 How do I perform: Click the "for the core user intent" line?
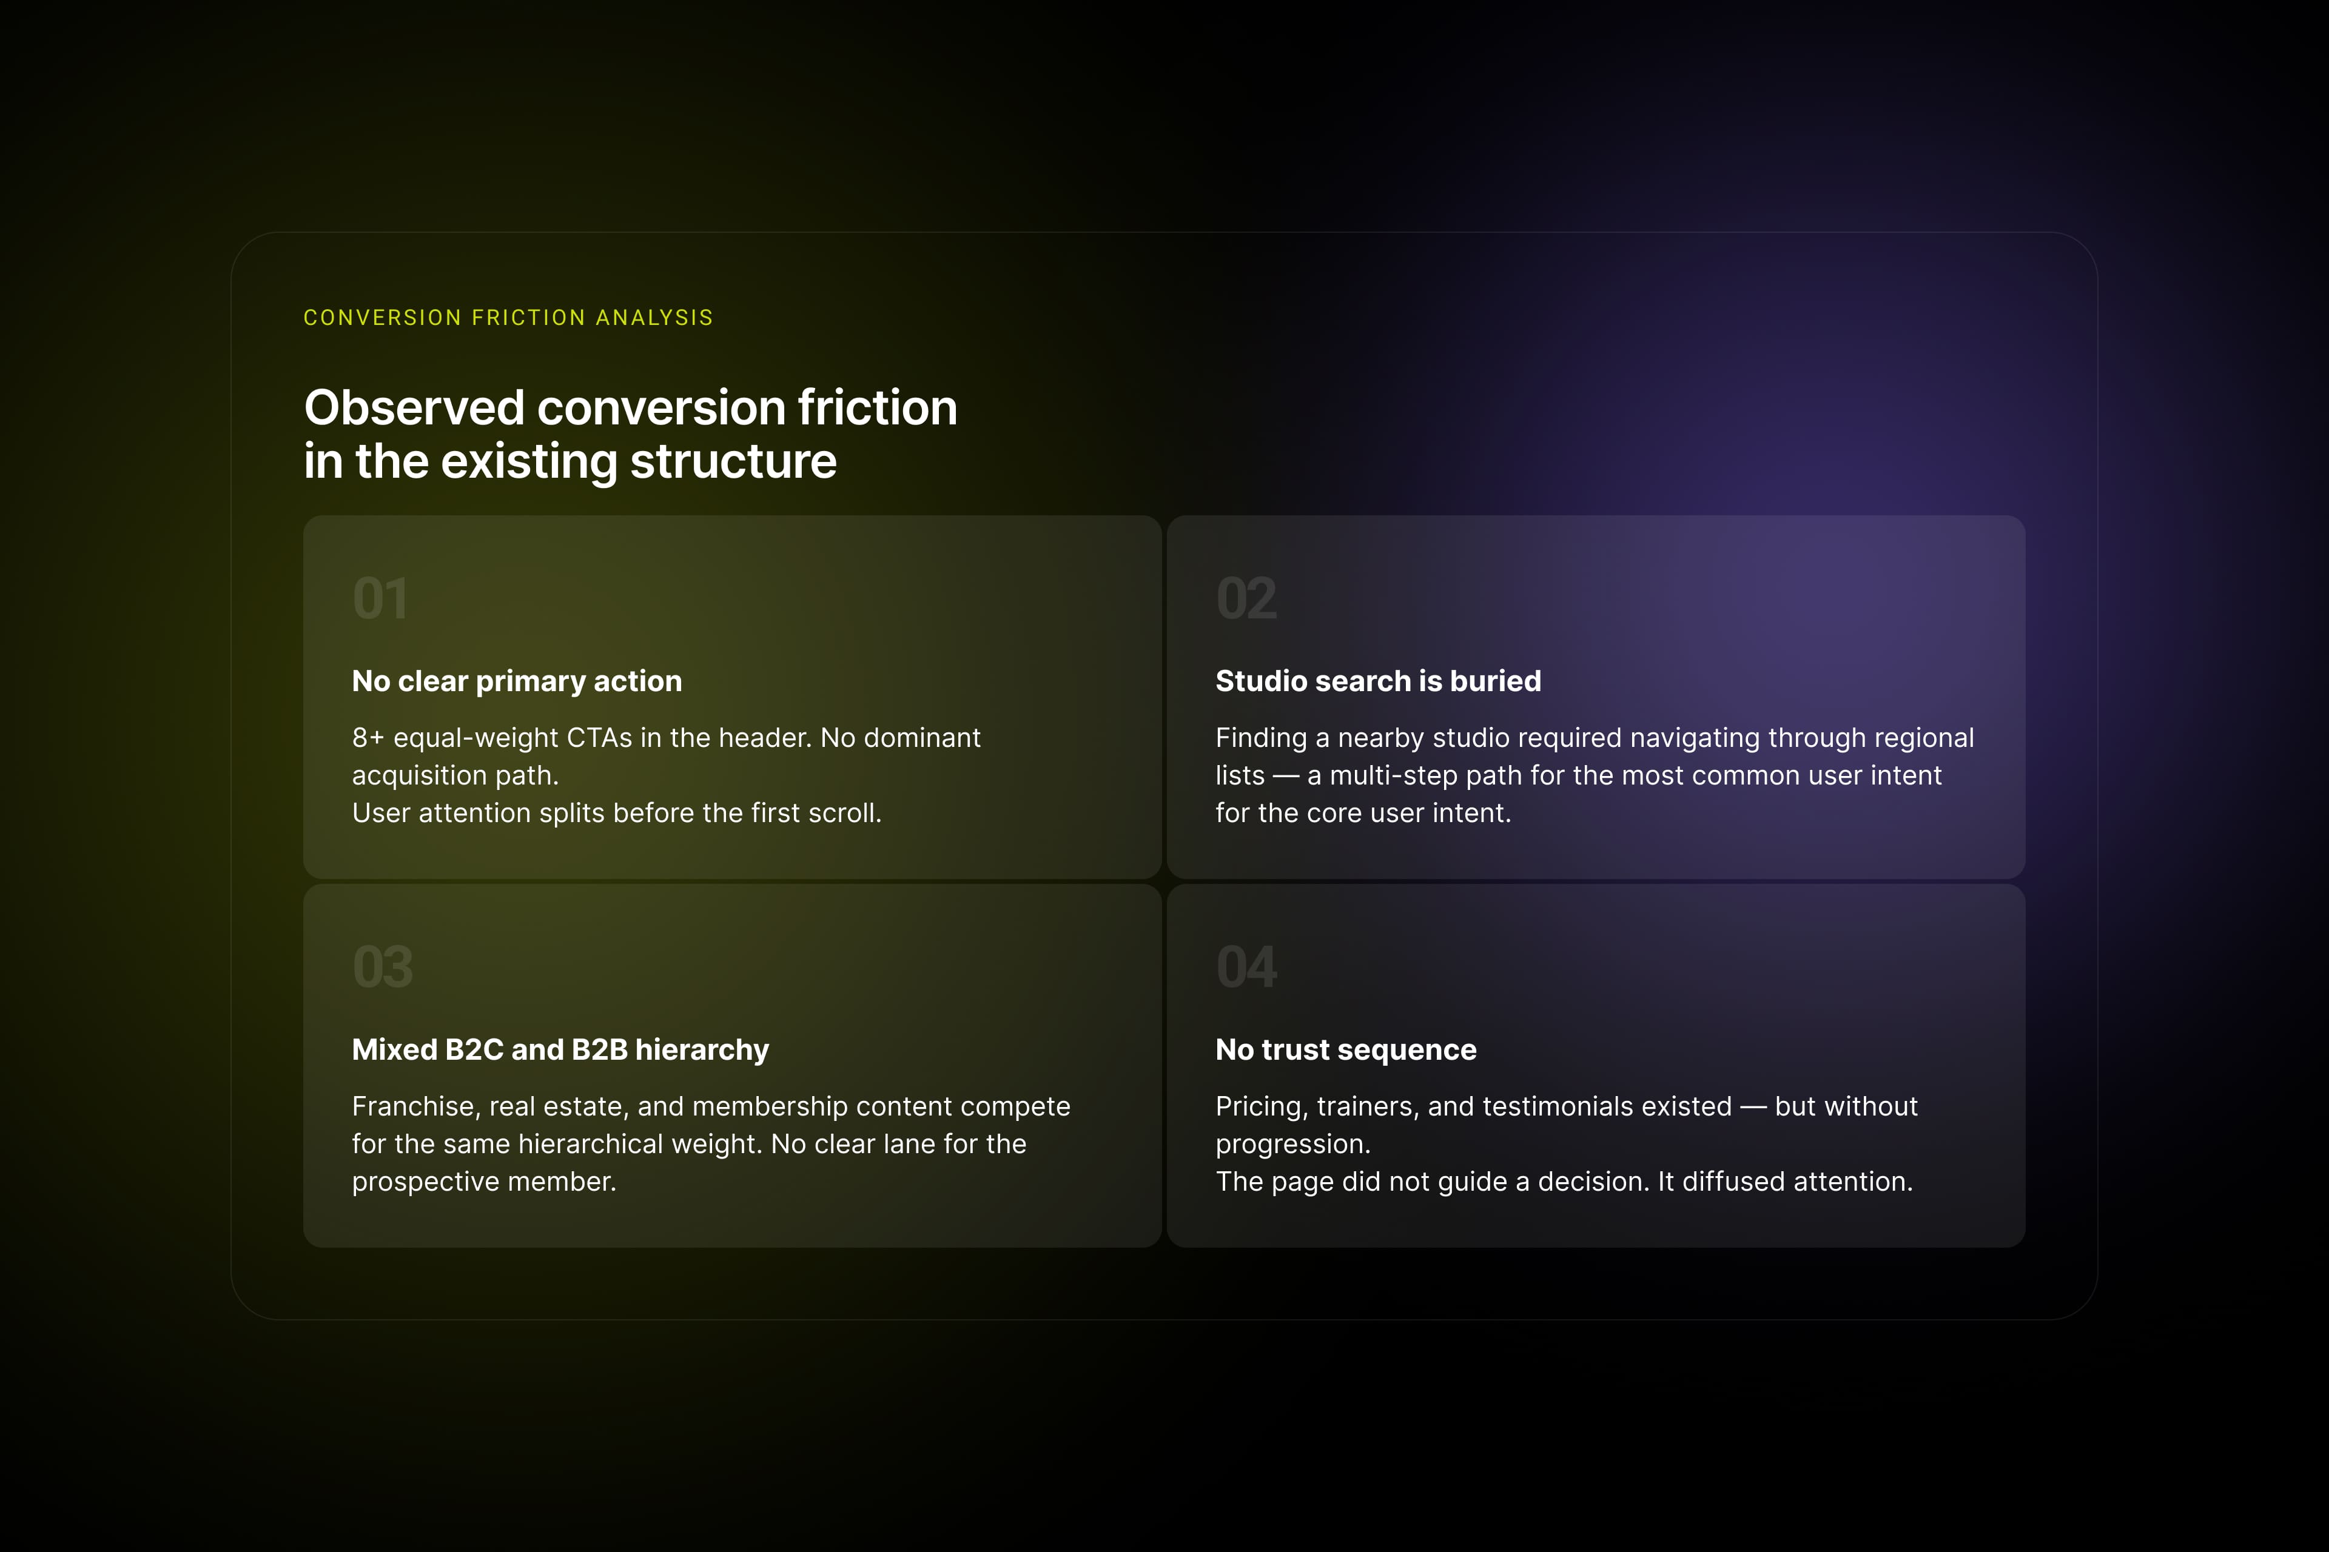1363,814
